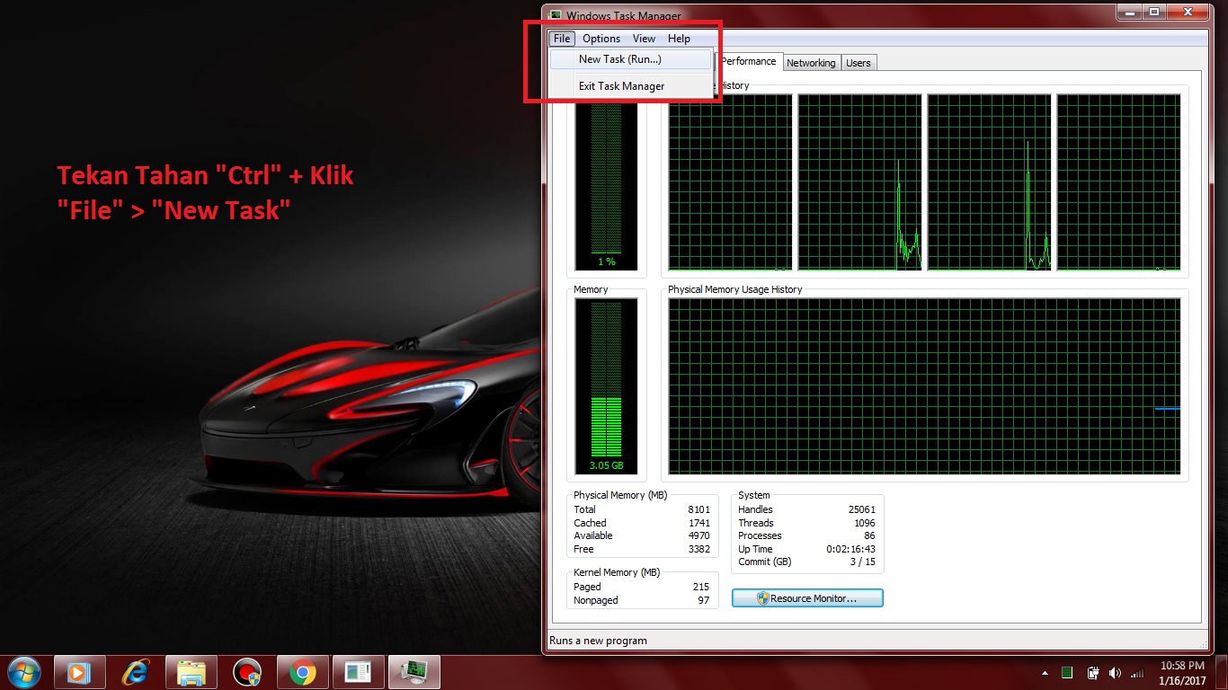Click the Handles count 25061
Screen dimensions: 1228x690
click(861, 509)
